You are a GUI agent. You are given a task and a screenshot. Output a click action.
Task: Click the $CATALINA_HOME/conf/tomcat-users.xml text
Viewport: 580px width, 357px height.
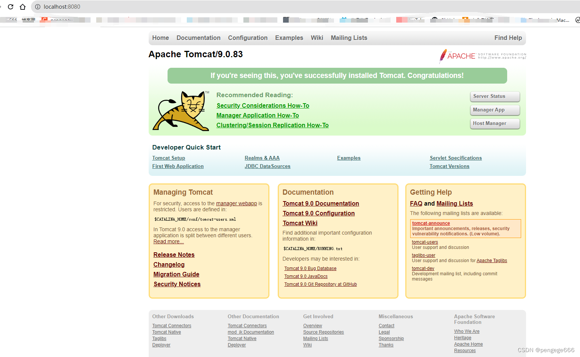[195, 219]
